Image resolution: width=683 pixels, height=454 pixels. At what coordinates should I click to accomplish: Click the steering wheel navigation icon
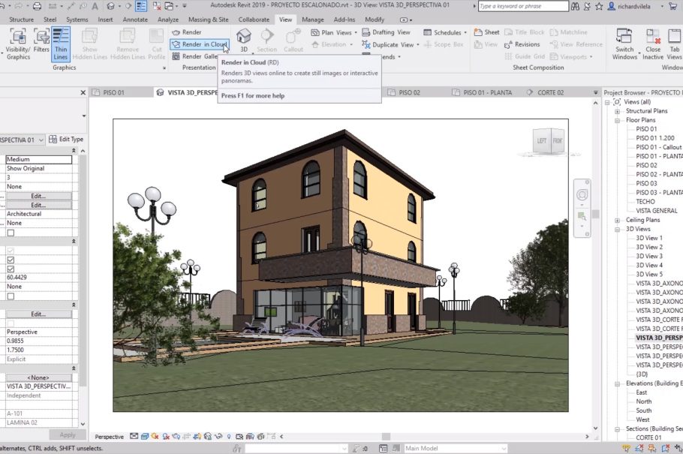click(582, 195)
